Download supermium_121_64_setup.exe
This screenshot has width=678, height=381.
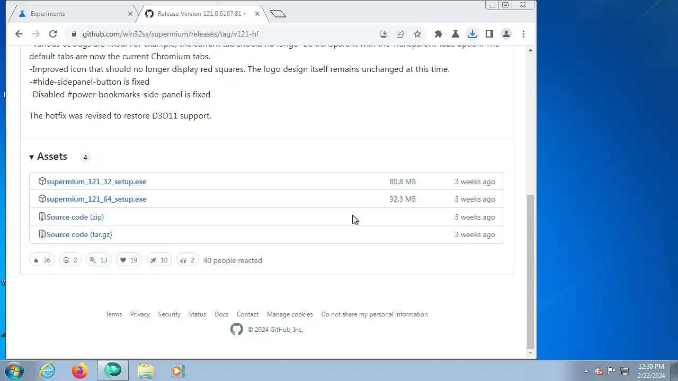(x=96, y=199)
